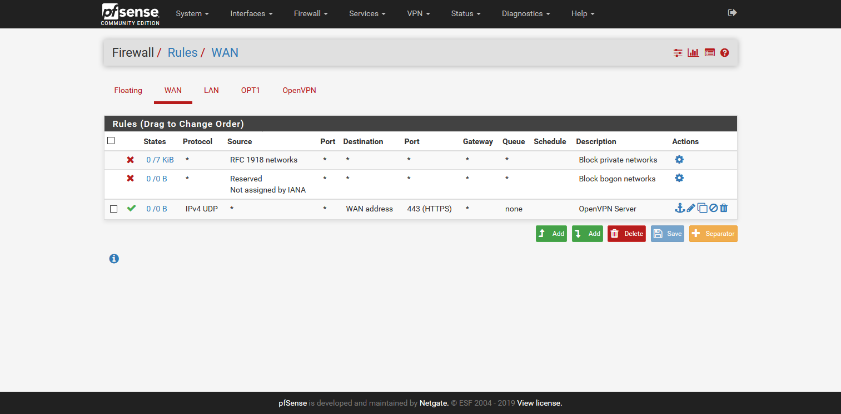The width and height of the screenshot is (841, 414).
Task: Delete OpenVPN Server rule via trash icon
Action: 724,208
